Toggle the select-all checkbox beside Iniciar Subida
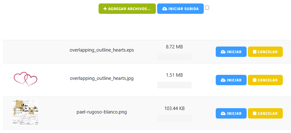Viewport: 291px width, 133px height. click(207, 8)
